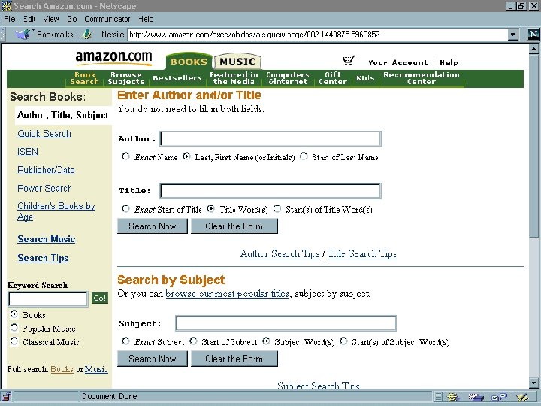Open the Communicator menu

coord(107,19)
